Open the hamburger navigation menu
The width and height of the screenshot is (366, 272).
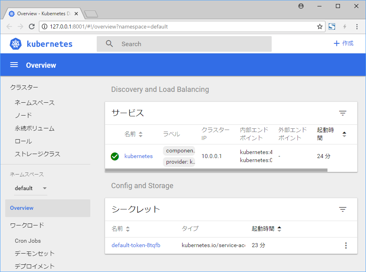click(x=14, y=65)
